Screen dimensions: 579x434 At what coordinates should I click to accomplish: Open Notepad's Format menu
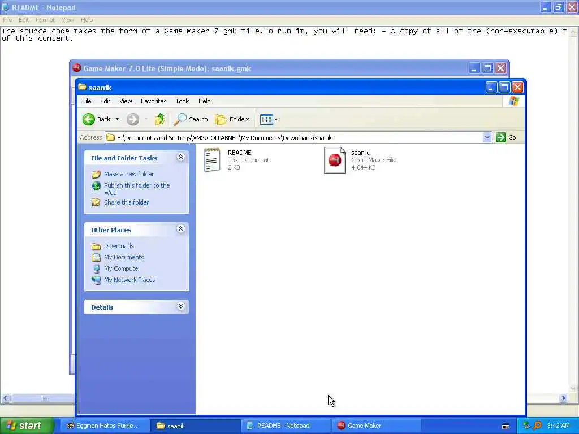(x=45, y=20)
